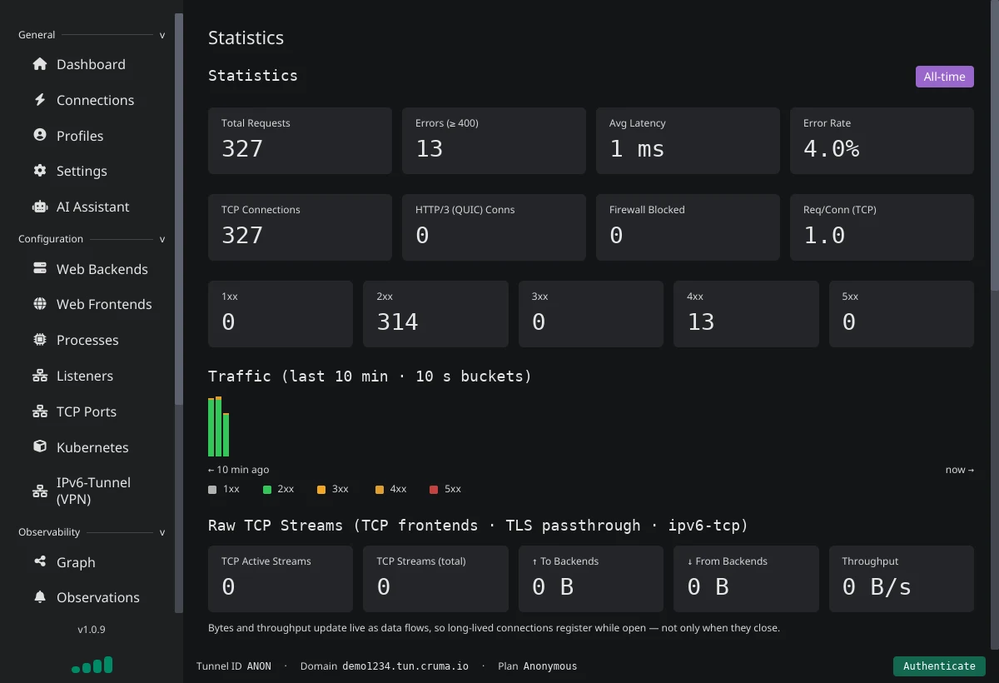Click the To Backends bytes card
Image resolution: width=999 pixels, height=683 pixels.
point(591,579)
